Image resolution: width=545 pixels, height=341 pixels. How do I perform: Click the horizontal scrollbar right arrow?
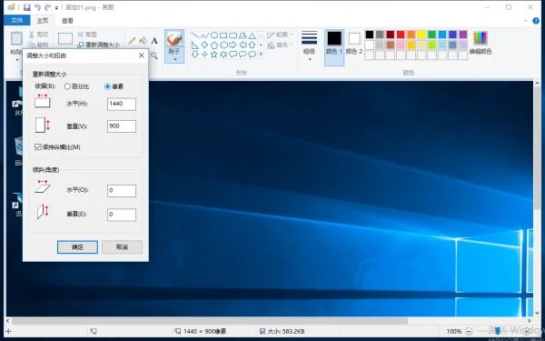pyautogui.click(x=530, y=320)
